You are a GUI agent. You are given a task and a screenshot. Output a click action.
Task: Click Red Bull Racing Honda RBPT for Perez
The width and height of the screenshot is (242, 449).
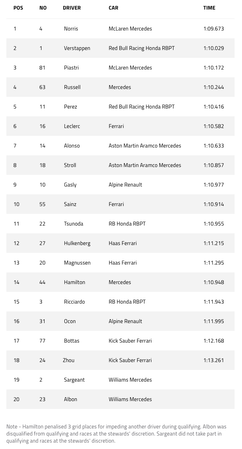coord(142,107)
